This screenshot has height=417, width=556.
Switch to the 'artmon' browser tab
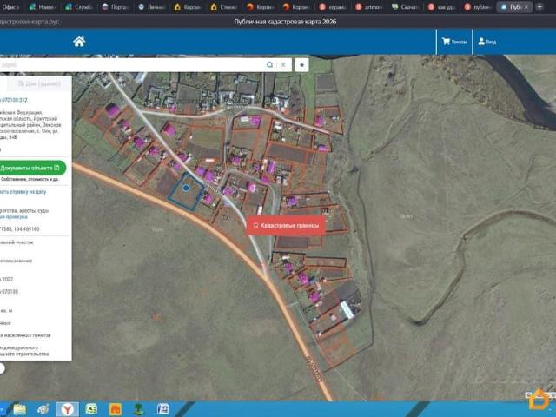(368, 7)
